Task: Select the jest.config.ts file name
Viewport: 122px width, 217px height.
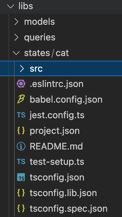Action: tap(57, 115)
